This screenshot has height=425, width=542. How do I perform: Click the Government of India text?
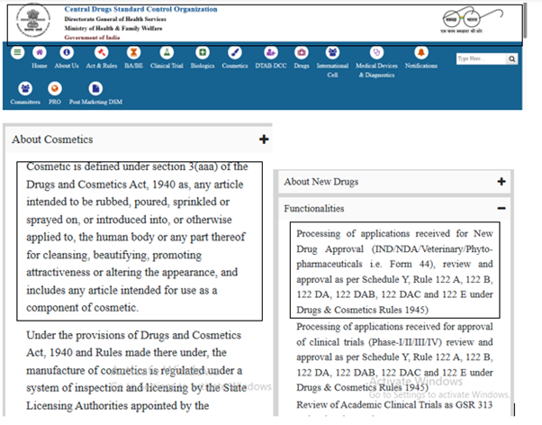pyautogui.click(x=92, y=37)
